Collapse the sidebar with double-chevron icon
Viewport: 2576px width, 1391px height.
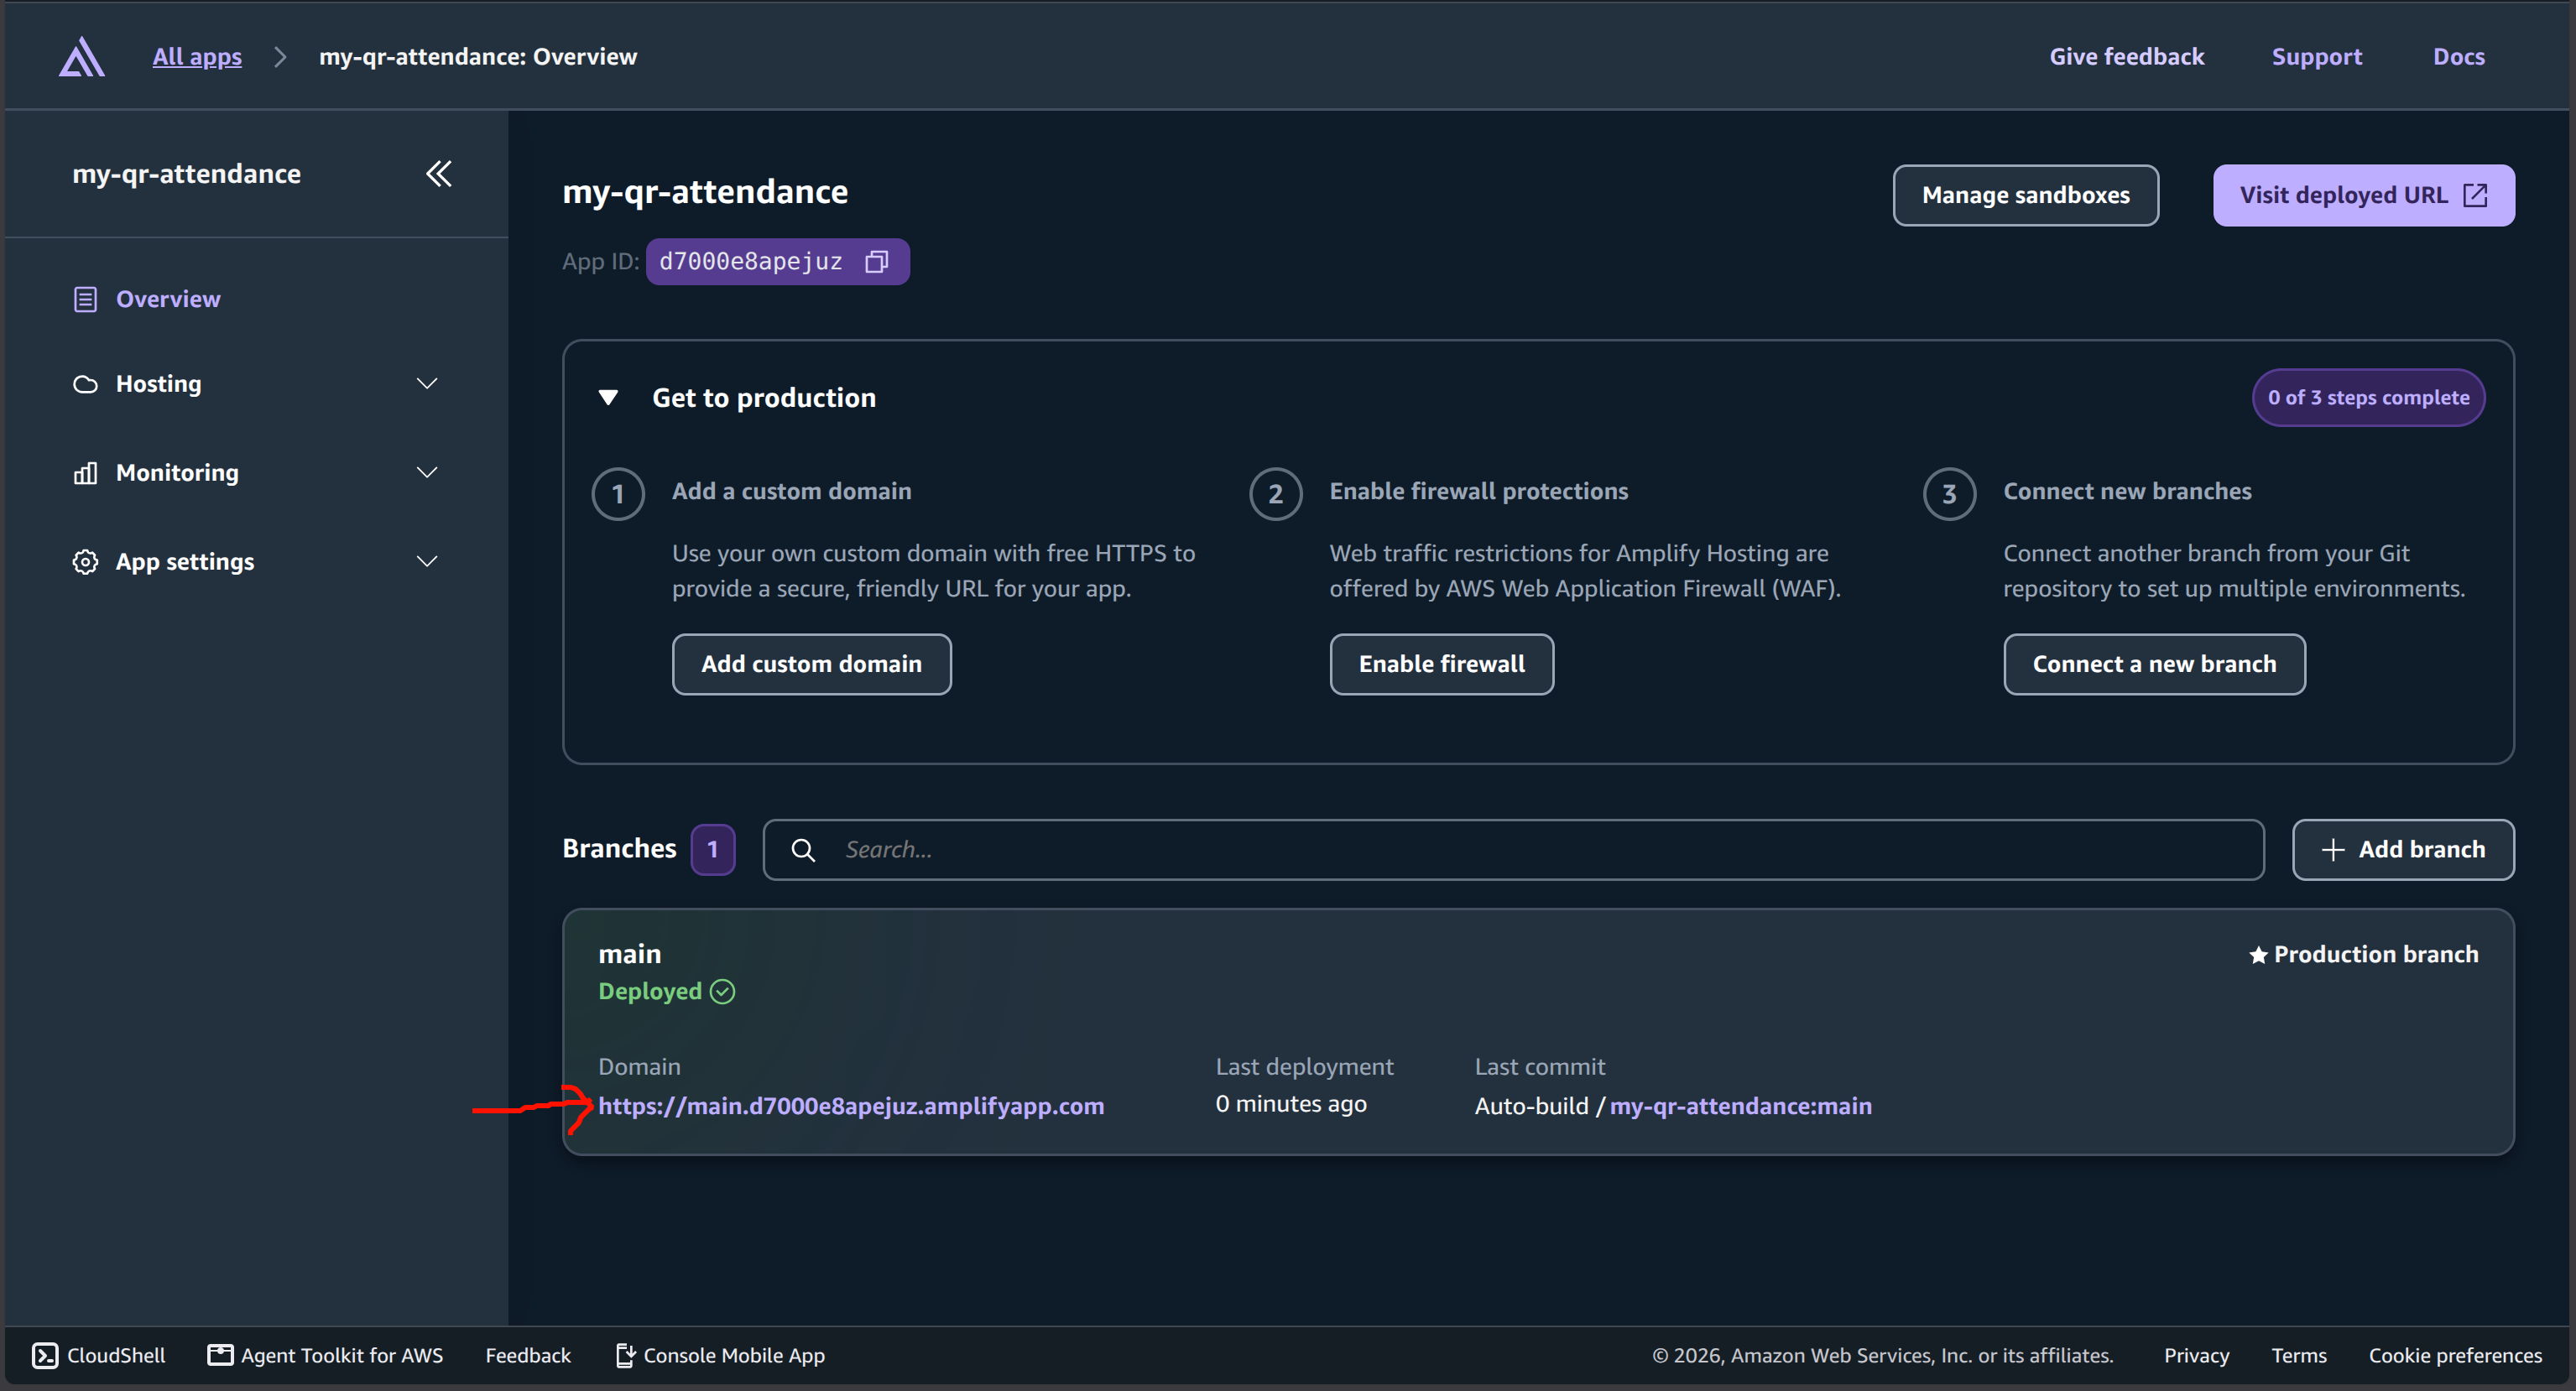click(439, 174)
